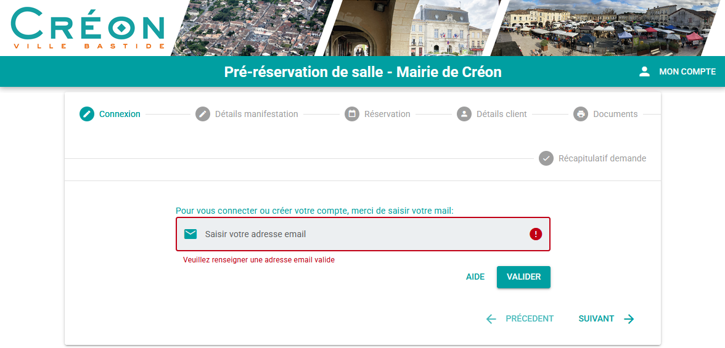This screenshot has height=348, width=725.
Task: Click the Détails manifestation pencil icon
Action: pos(202,114)
